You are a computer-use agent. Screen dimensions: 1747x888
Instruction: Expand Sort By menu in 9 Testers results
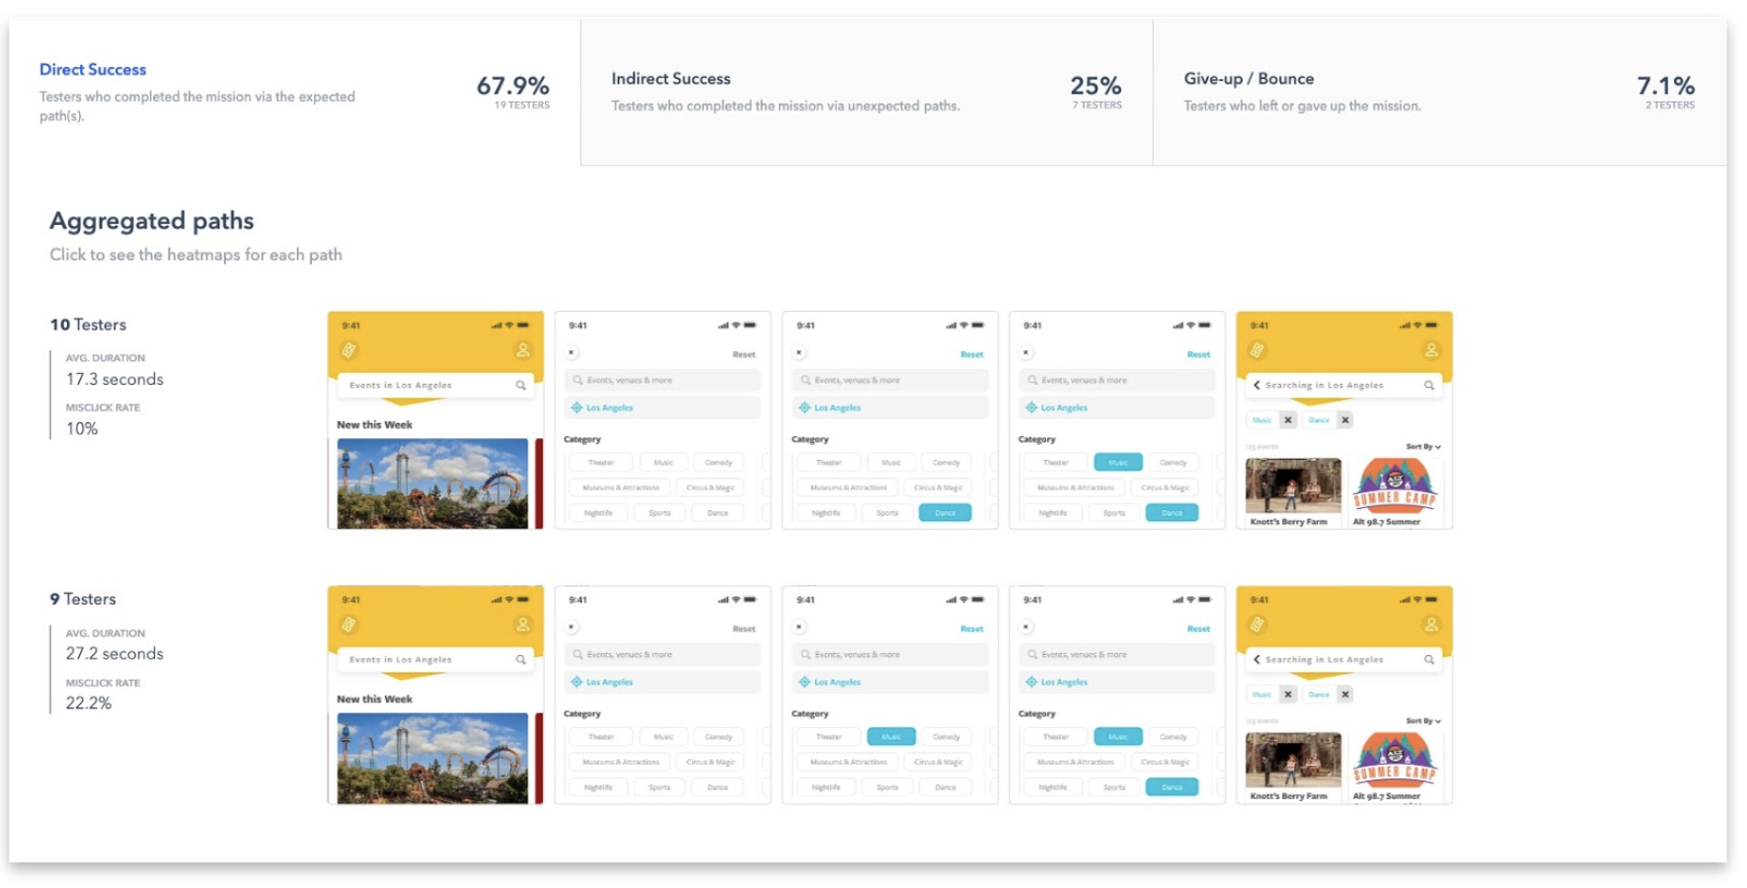(x=1422, y=721)
